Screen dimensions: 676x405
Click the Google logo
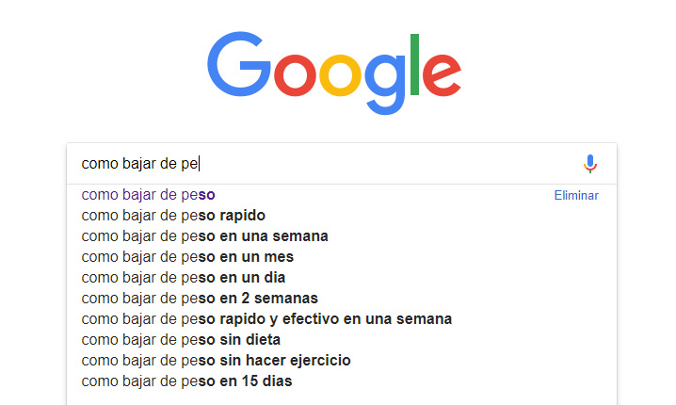click(334, 73)
